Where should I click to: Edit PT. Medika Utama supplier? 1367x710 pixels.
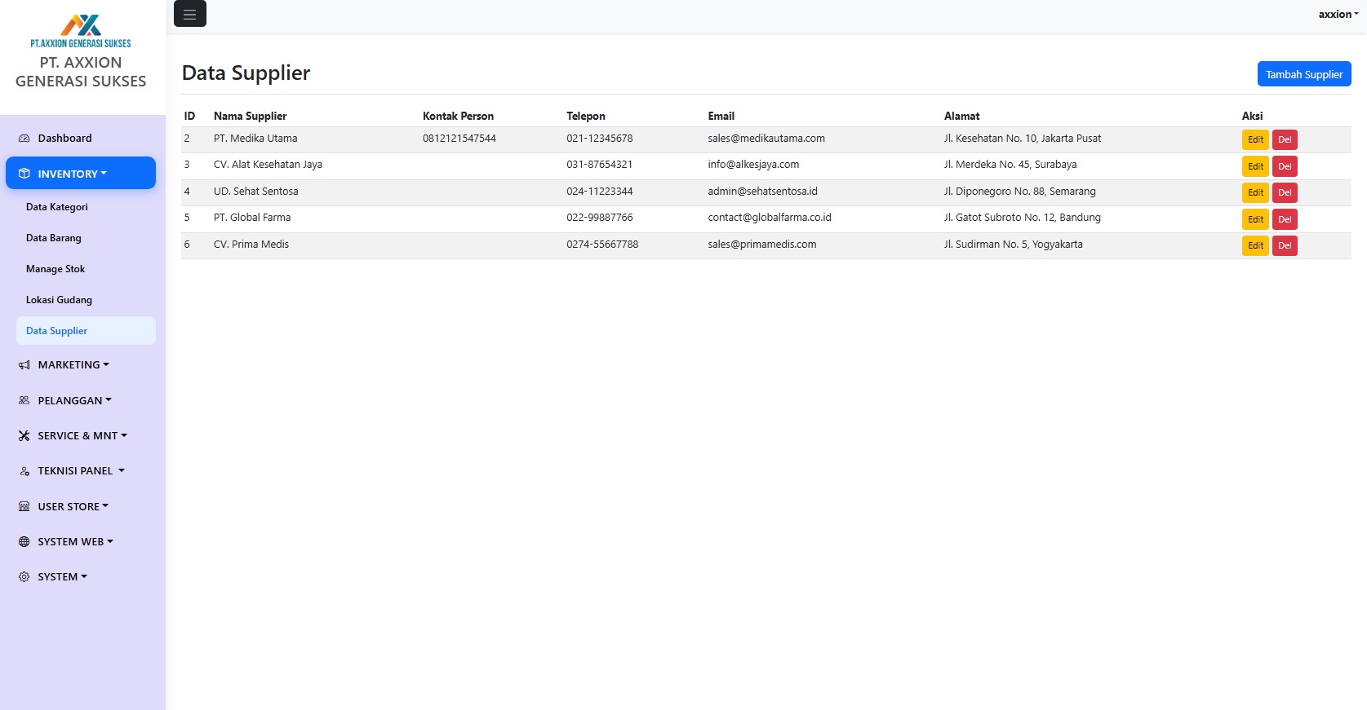pyautogui.click(x=1255, y=139)
